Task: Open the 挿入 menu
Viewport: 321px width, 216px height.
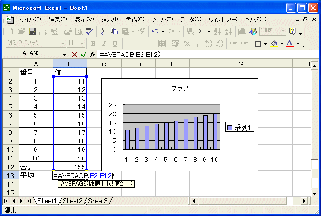Action: (110, 19)
